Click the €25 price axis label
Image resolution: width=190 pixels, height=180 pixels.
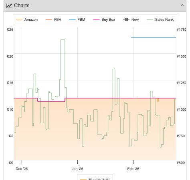point(10,30)
